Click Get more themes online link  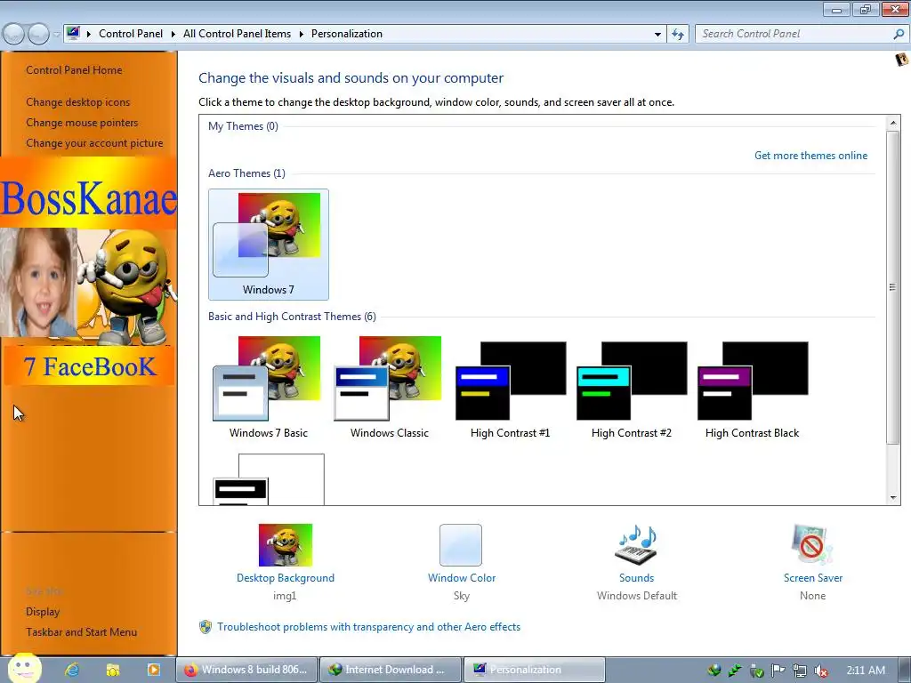pyautogui.click(x=810, y=156)
